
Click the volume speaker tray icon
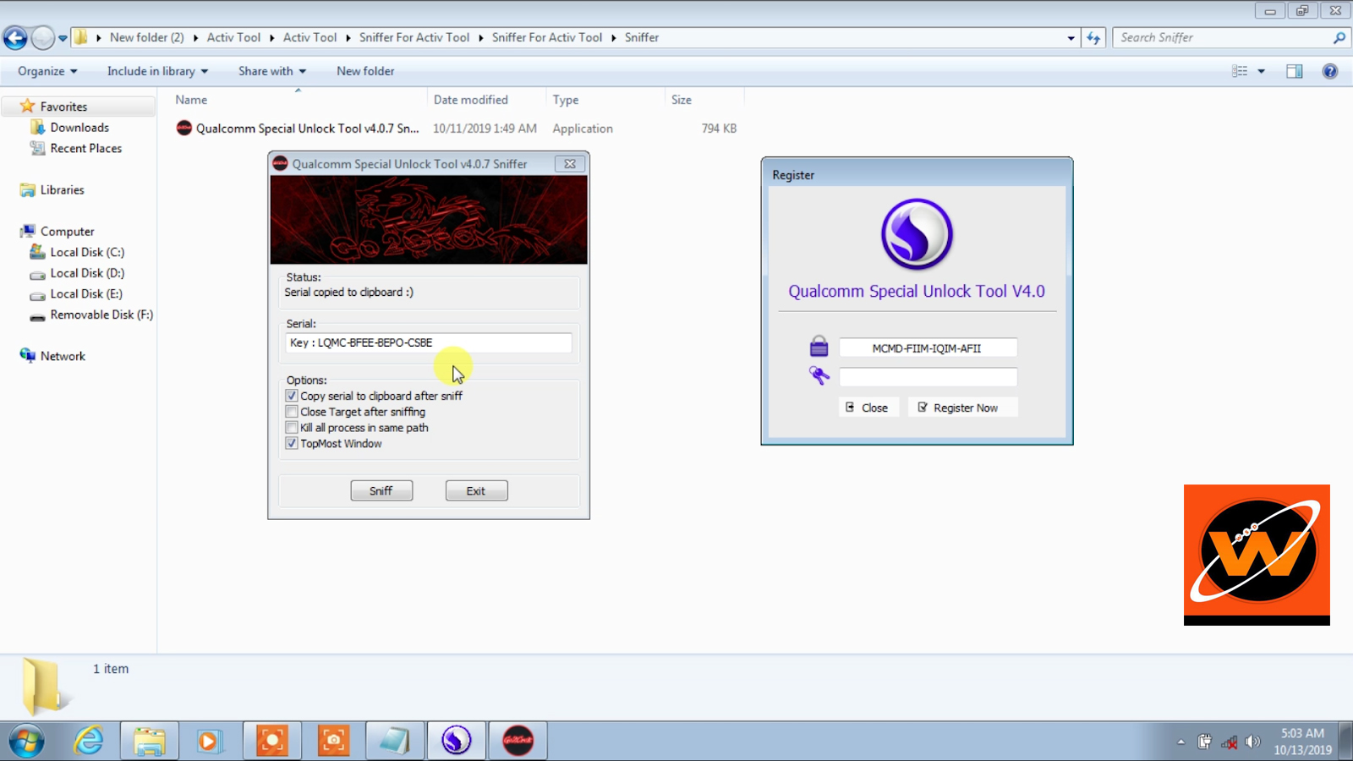click(x=1252, y=742)
